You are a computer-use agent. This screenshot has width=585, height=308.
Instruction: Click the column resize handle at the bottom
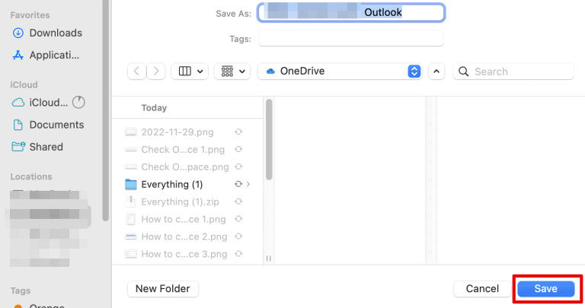click(x=269, y=259)
